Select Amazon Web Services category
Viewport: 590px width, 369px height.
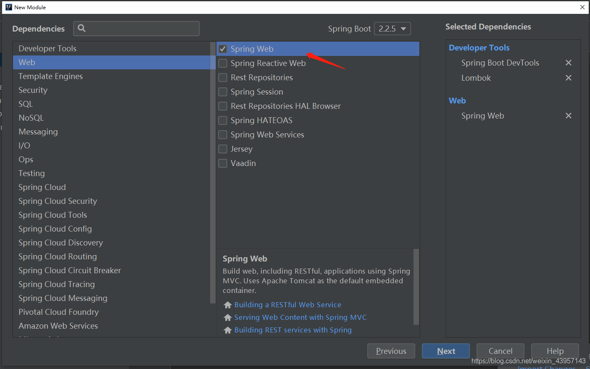(111, 326)
